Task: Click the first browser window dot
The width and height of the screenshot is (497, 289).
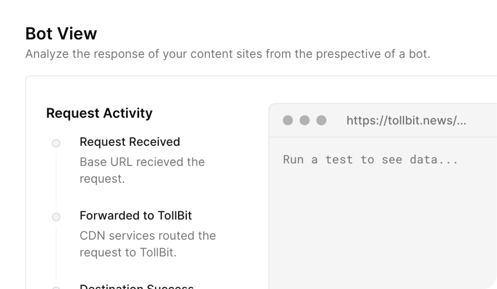Action: tap(288, 121)
